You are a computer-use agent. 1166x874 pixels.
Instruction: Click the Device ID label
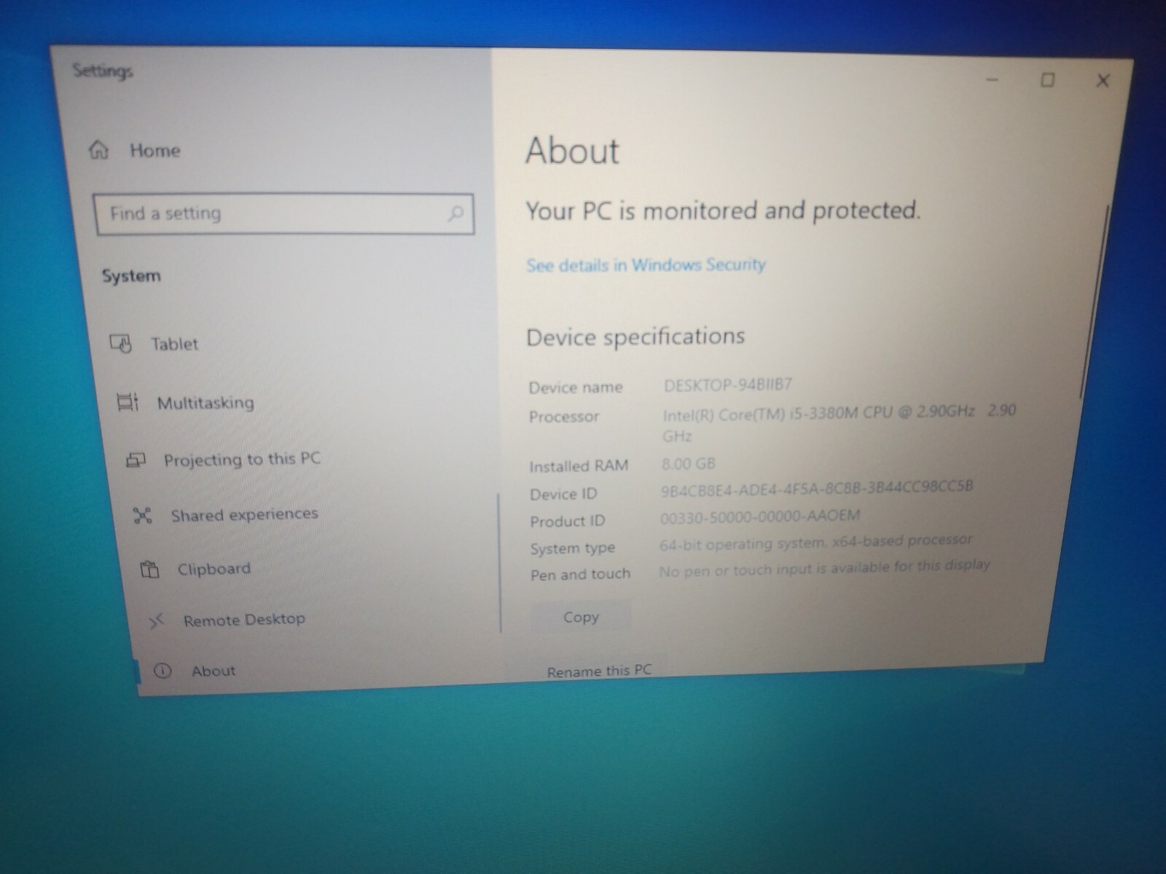point(563,494)
